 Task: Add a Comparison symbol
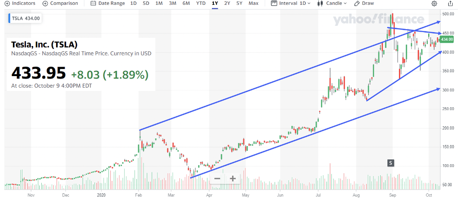(x=60, y=3)
